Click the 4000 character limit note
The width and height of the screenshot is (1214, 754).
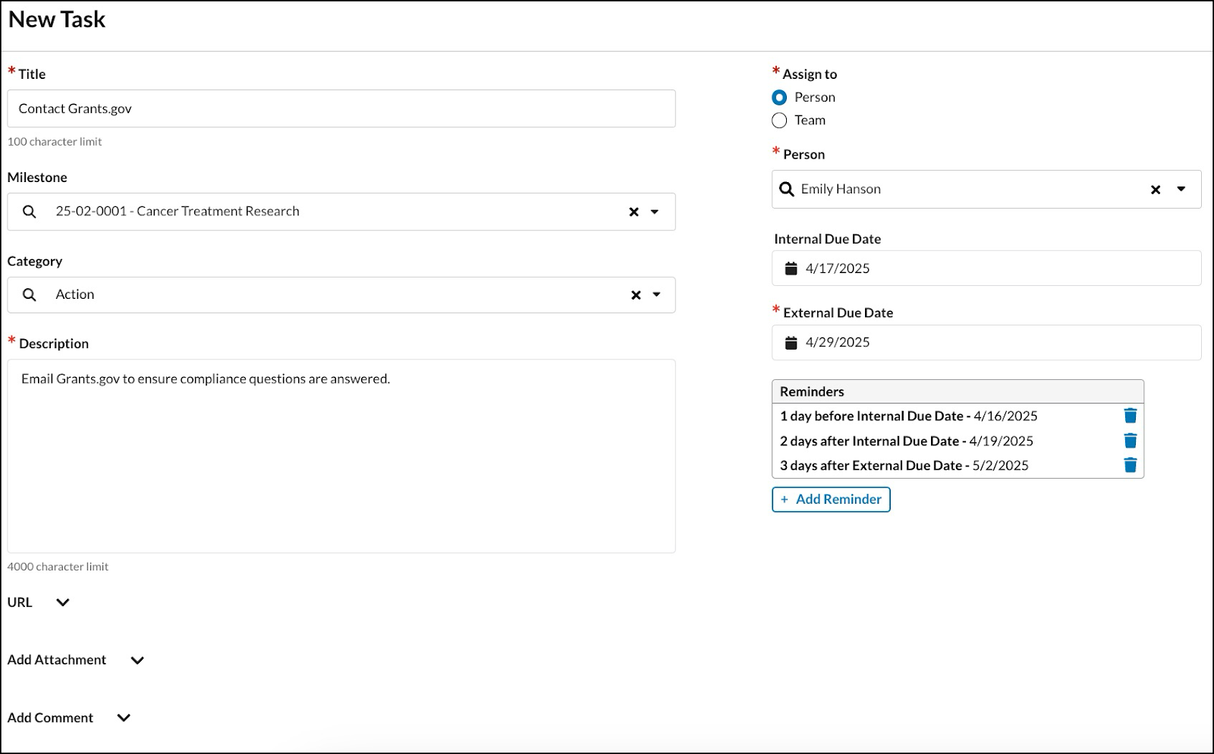(x=58, y=567)
